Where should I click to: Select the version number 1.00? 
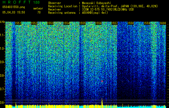pyautogui.click(x=36, y=2)
